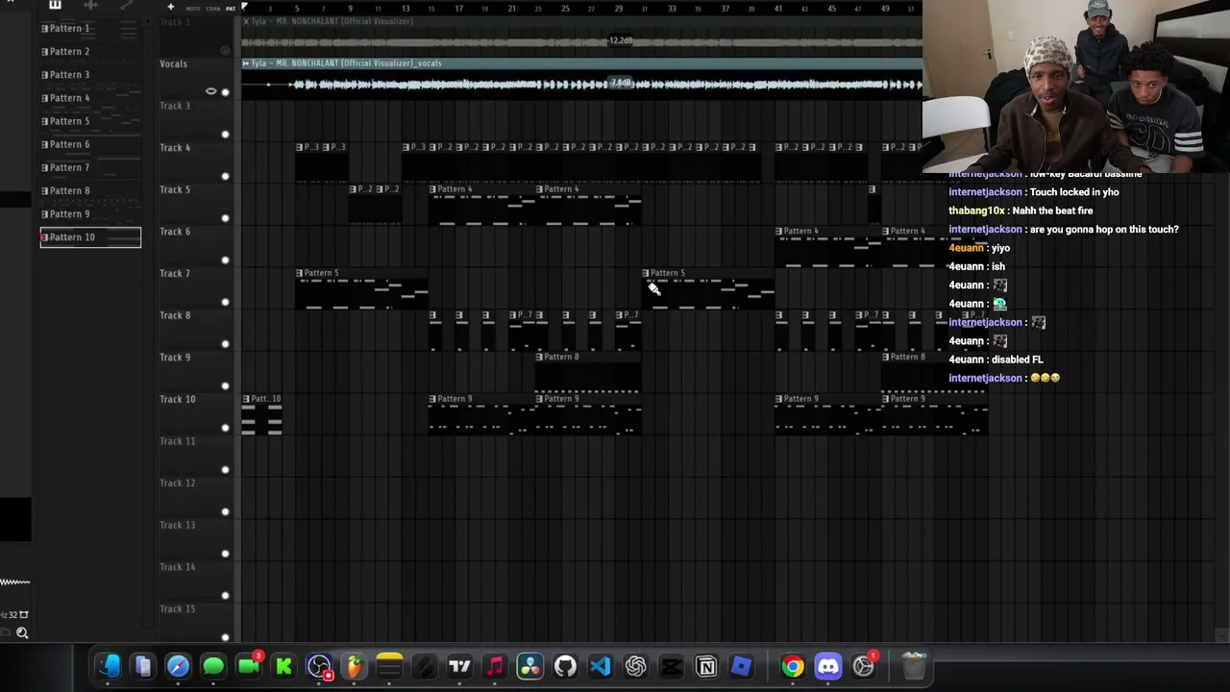Open first Pattern 8 clip menu on Track 9
1230x692 pixels.
coord(539,358)
